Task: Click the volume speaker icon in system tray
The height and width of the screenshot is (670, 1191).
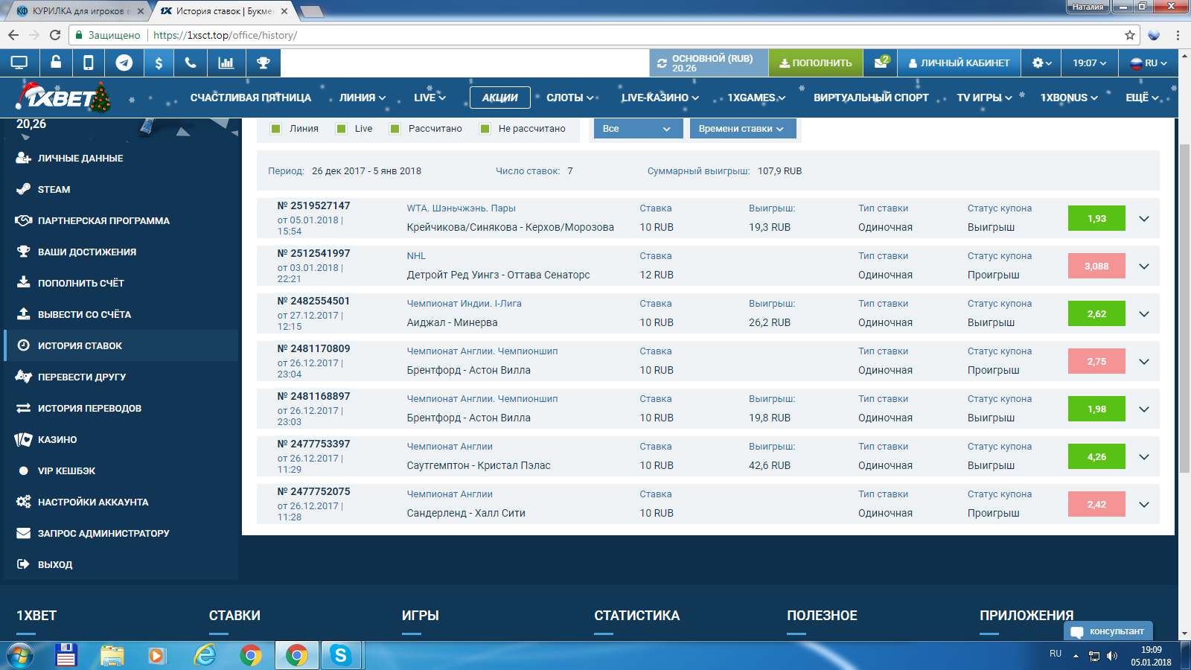Action: [x=1112, y=656]
